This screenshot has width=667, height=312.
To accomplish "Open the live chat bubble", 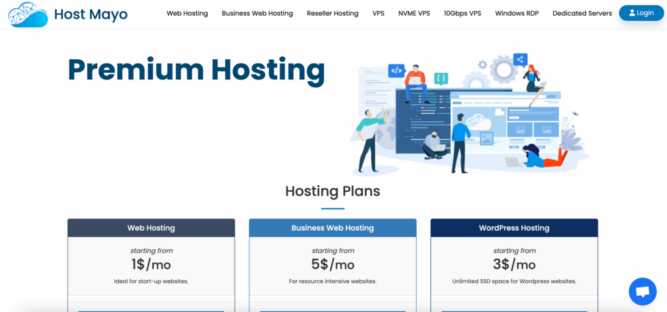I will coord(642,291).
